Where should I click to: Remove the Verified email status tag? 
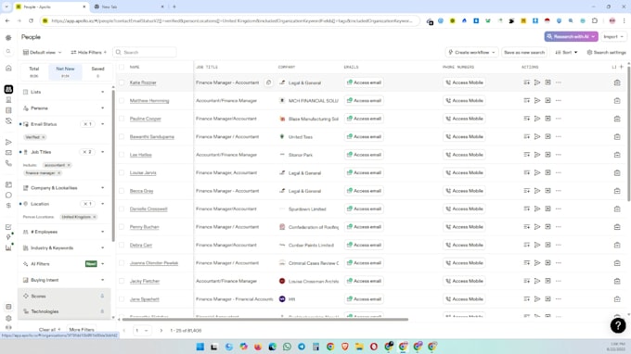coord(44,137)
